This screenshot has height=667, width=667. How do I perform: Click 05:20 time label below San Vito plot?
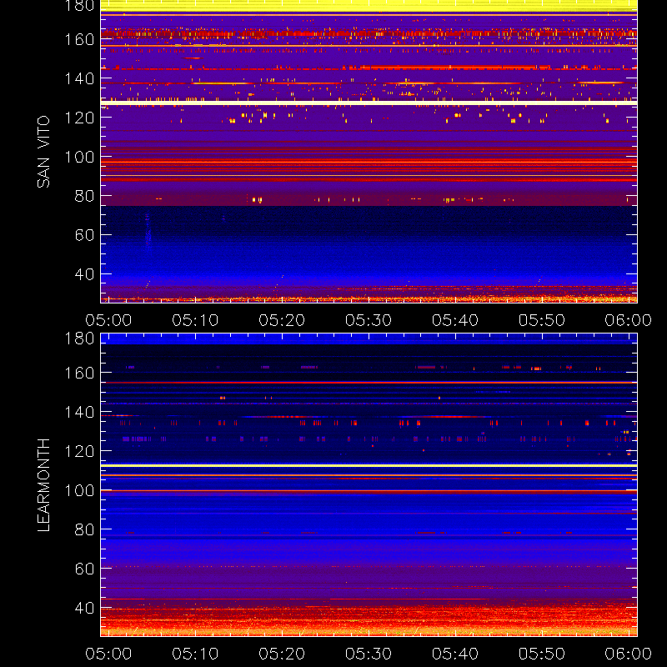[x=282, y=320]
